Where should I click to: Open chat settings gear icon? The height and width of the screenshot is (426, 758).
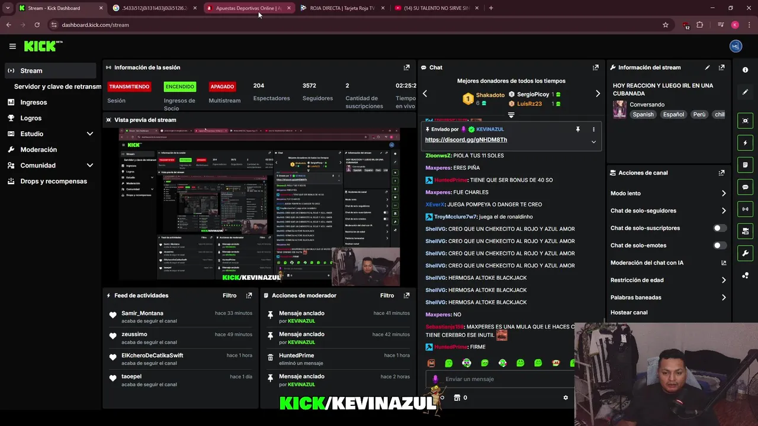coord(566,398)
